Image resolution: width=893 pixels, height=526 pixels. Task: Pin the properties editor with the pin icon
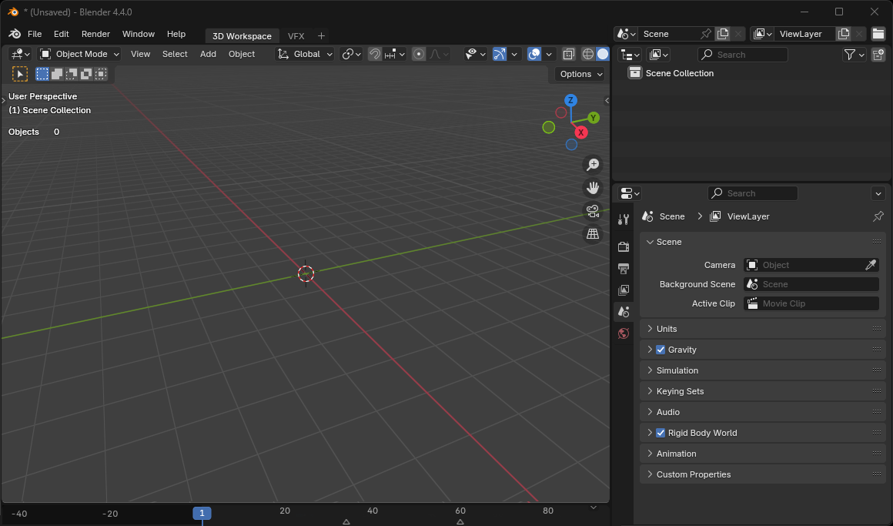[x=878, y=216]
